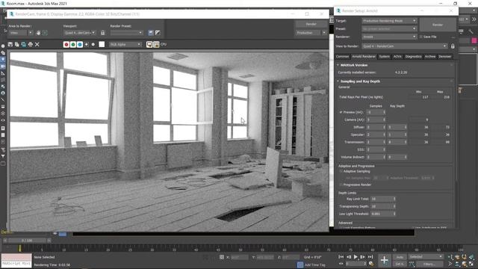Screen dimensions: 478x269
Task: Open the View to Render dropdown
Action: pyautogui.click(x=405, y=46)
